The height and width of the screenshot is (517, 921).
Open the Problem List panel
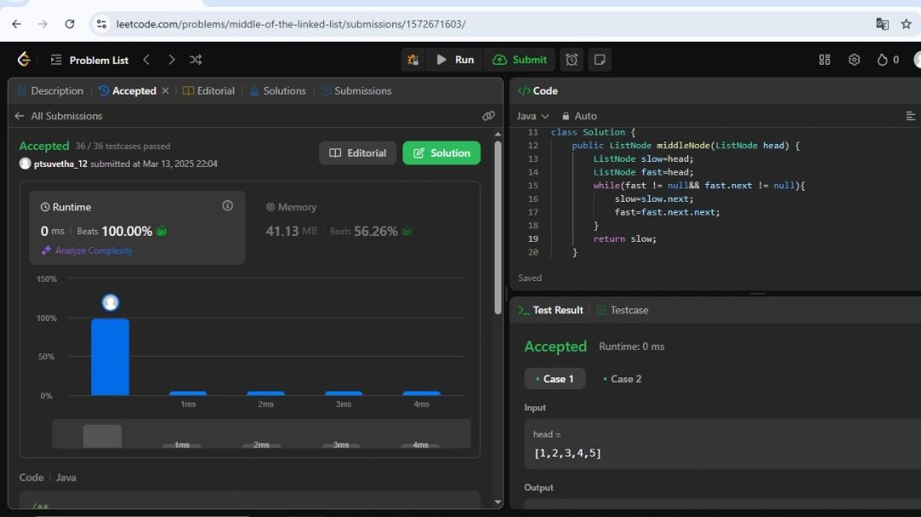pos(90,60)
